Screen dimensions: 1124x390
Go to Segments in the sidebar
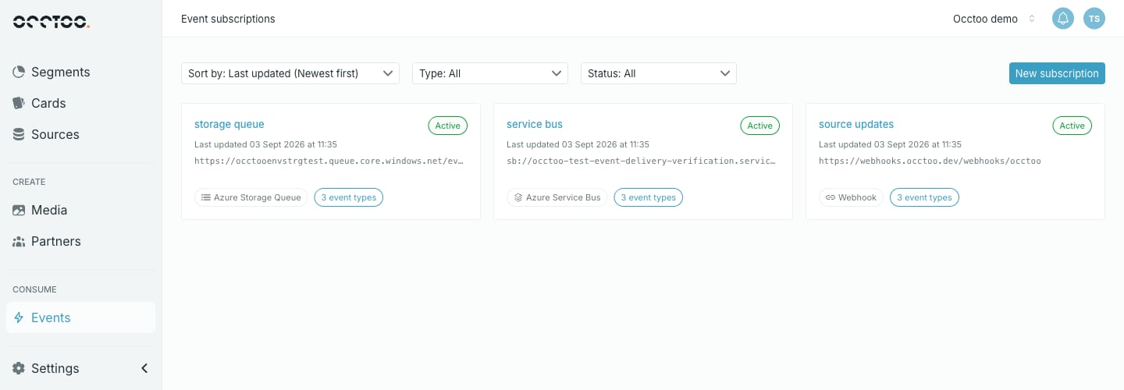[x=80, y=72]
